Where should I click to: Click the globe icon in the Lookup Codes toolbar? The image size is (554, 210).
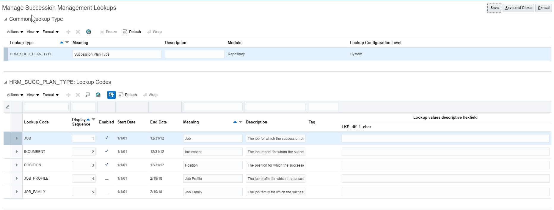[x=98, y=95]
